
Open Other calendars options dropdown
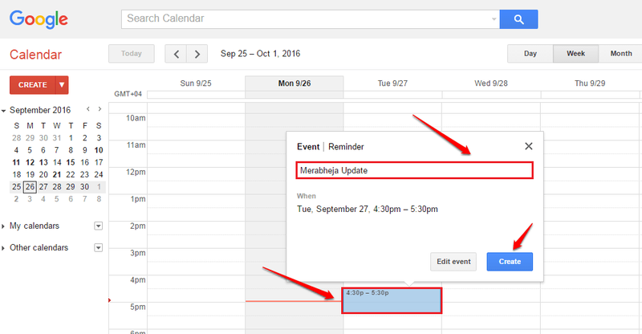[x=98, y=247]
